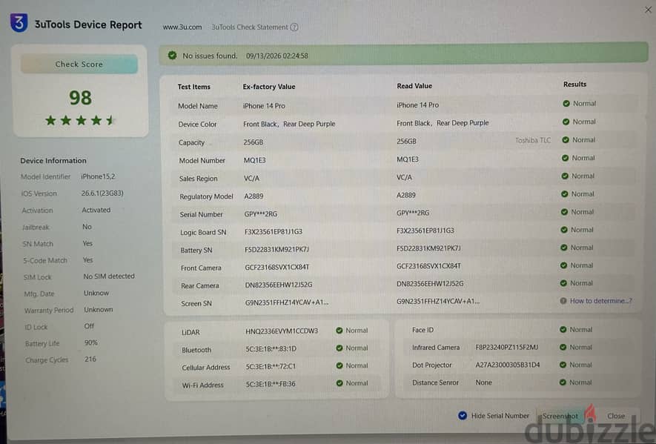656x444 pixels.
Task: Click the read value DN82356EEHW12J52G
Action: click(430, 283)
